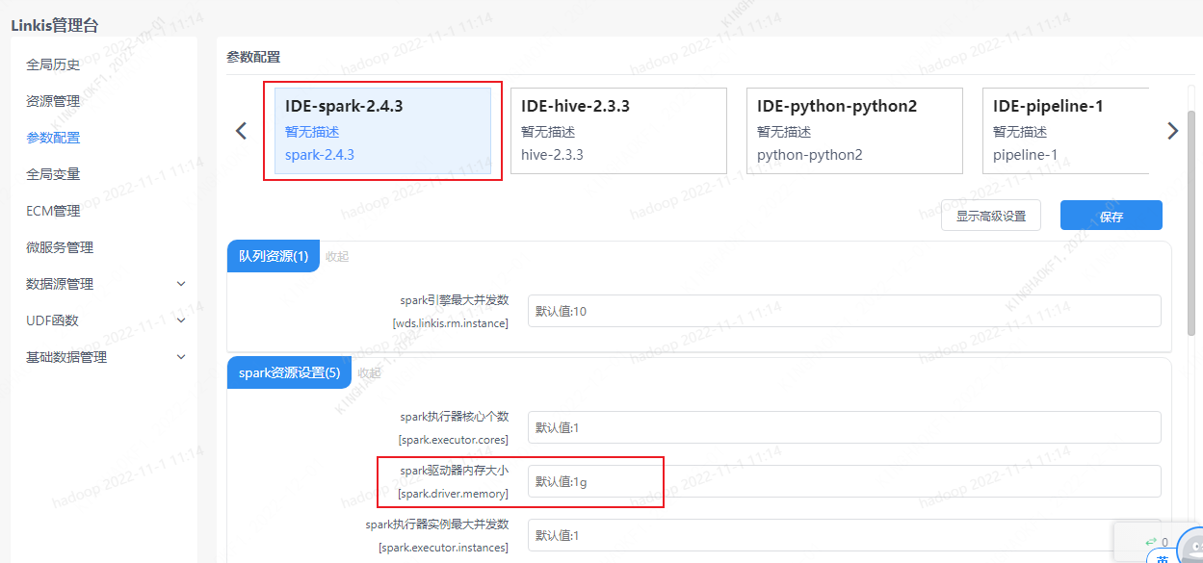Click the right carousel arrow
Image resolution: width=1203 pixels, height=563 pixels.
click(x=1172, y=131)
